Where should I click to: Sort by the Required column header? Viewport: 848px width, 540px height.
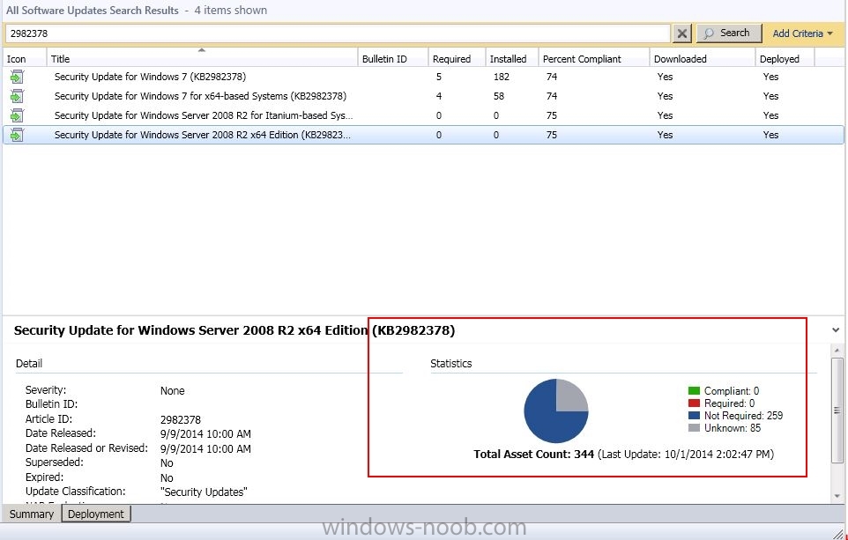pos(457,59)
